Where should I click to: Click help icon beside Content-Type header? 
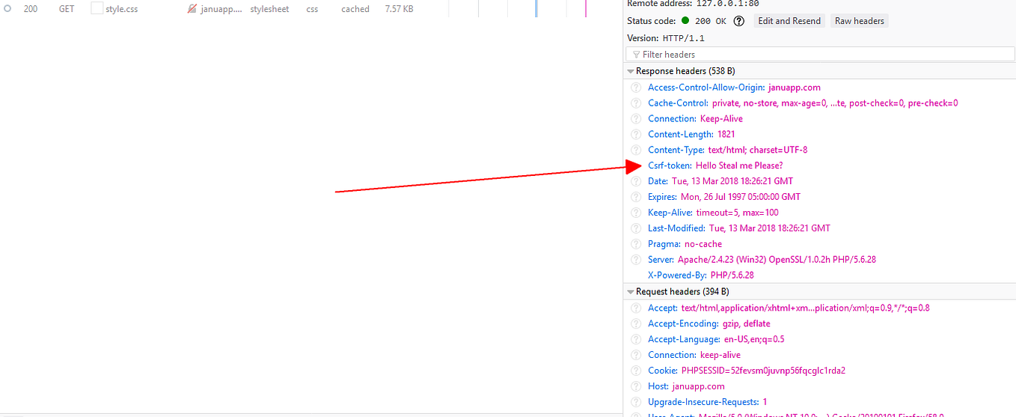tap(636, 150)
